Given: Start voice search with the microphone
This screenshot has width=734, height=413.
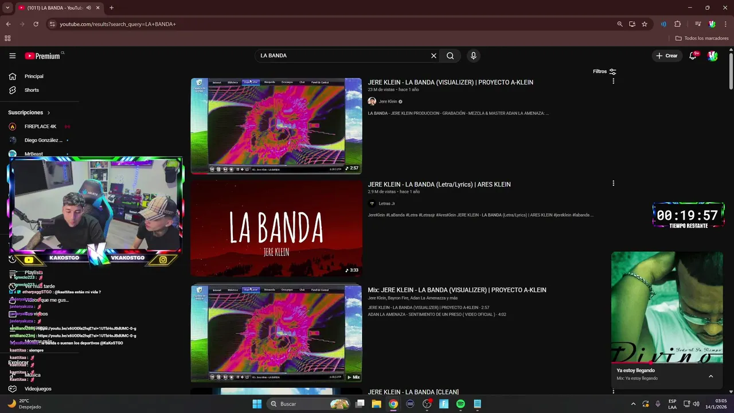Looking at the screenshot, I should 473,56.
